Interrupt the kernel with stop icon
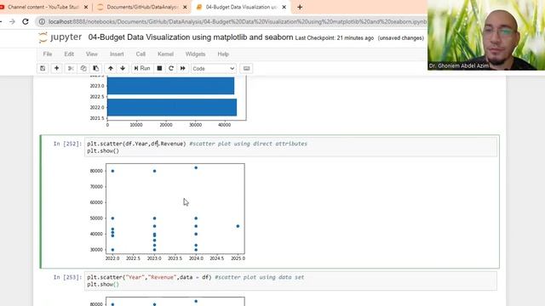The image size is (545, 306). pos(159,68)
